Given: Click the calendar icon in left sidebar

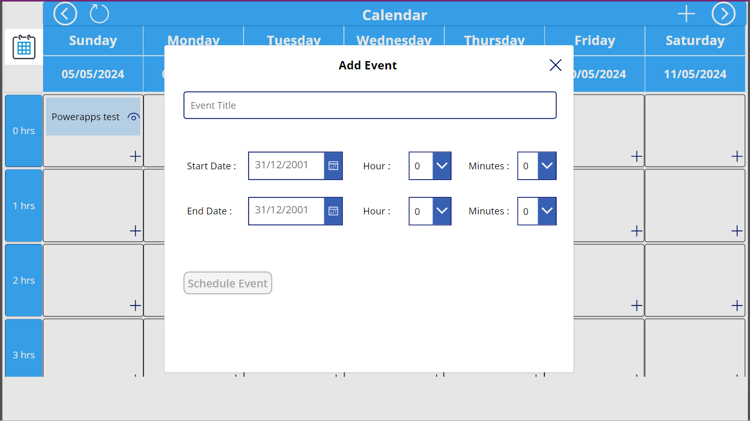Looking at the screenshot, I should pyautogui.click(x=24, y=47).
